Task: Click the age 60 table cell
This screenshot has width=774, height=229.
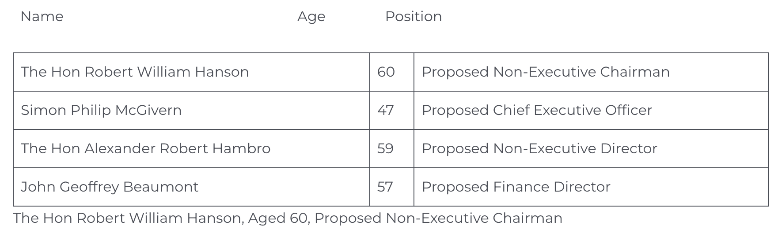Action: 386,72
